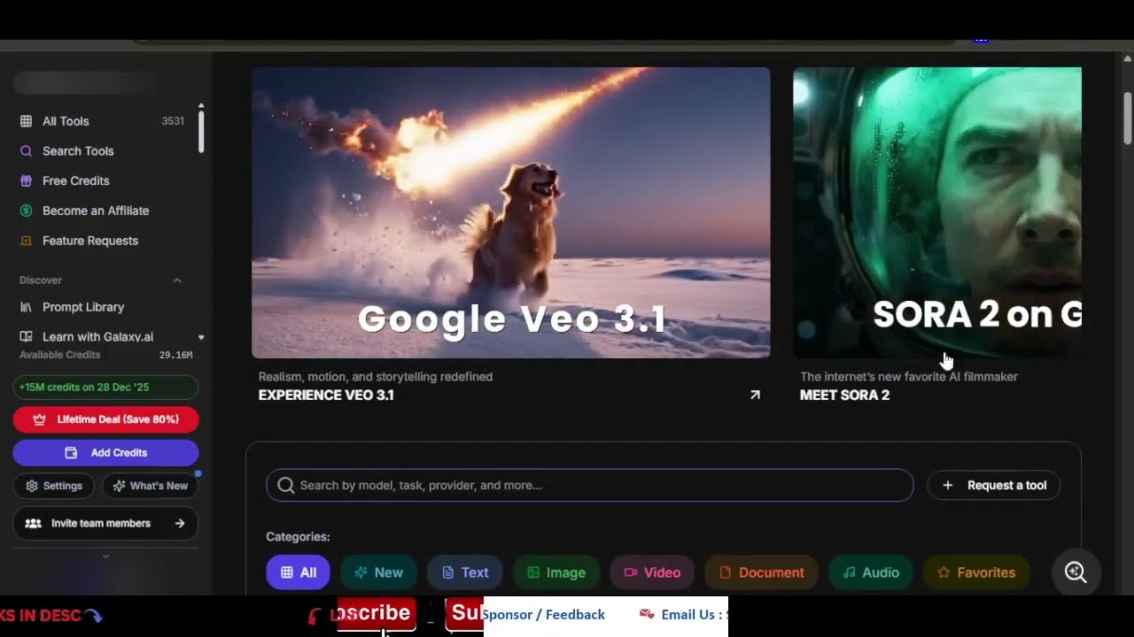Expand the sidebar with the down chevron below Invite team members

105,556
